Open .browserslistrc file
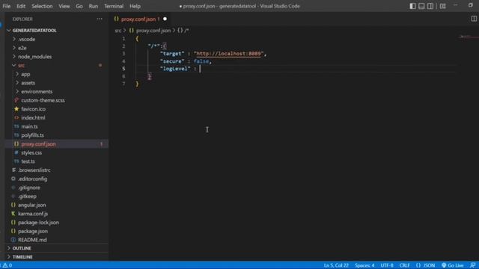Screen dimensions: 479x269 pyautogui.click(x=34, y=170)
